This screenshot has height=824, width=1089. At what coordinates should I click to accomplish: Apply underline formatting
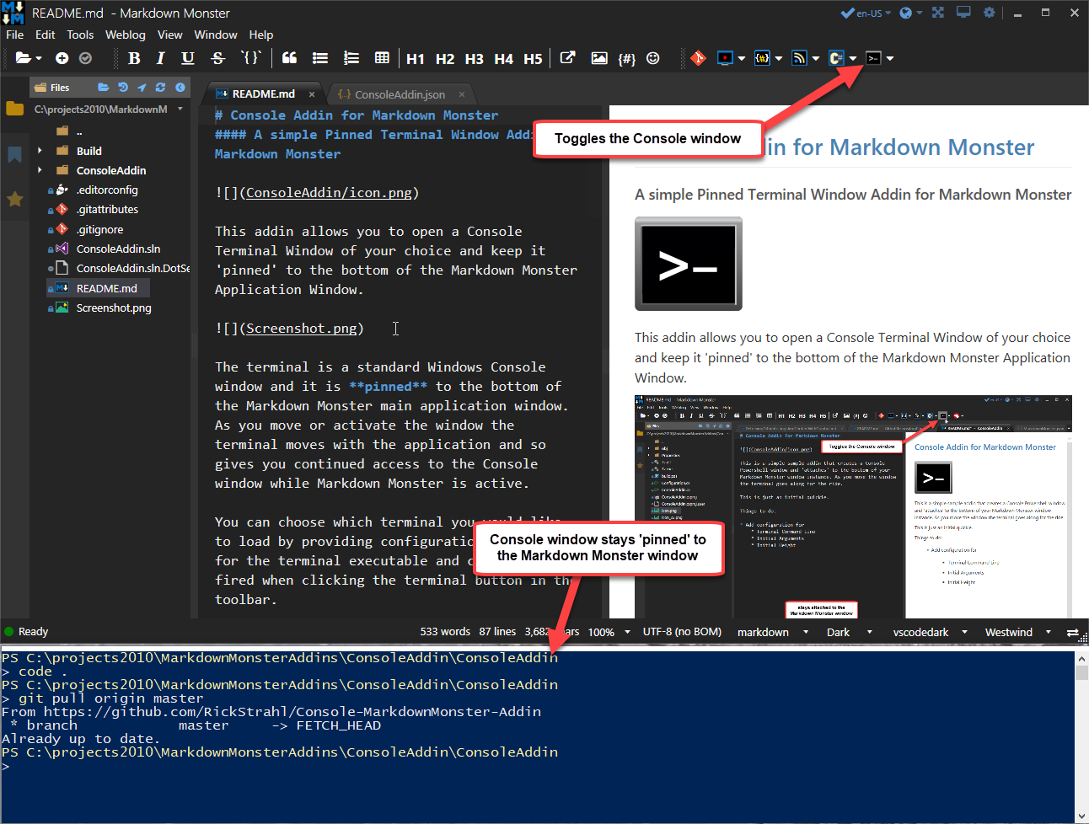[x=188, y=58]
